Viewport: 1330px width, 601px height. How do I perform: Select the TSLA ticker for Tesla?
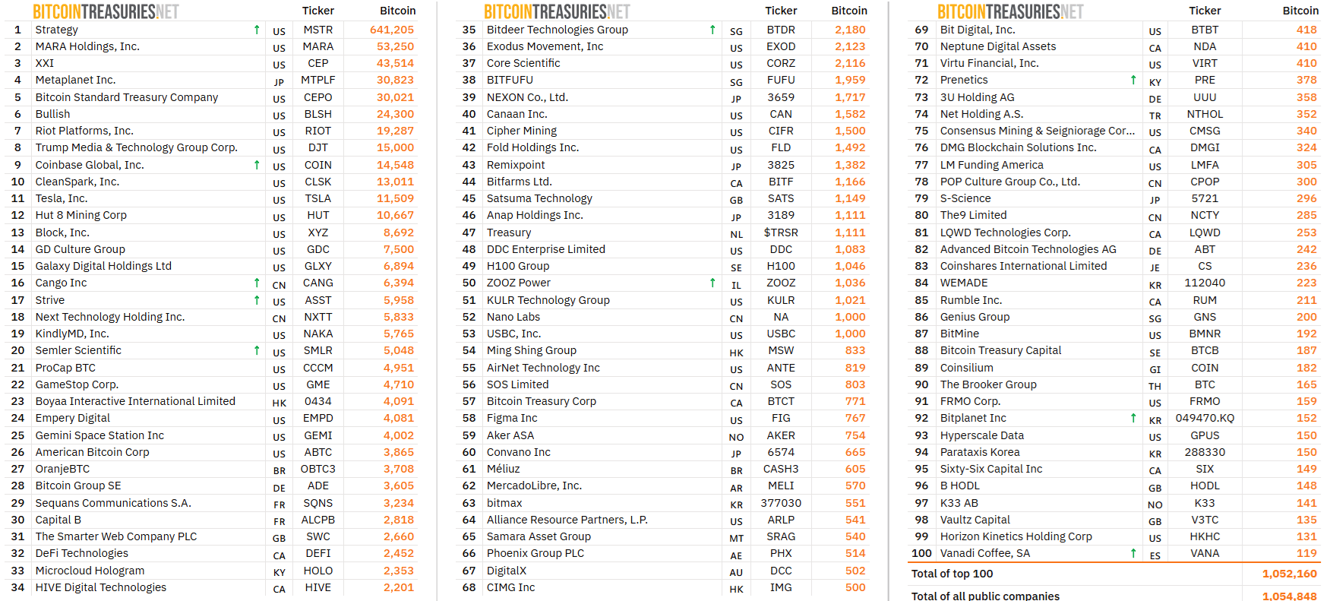pos(317,198)
